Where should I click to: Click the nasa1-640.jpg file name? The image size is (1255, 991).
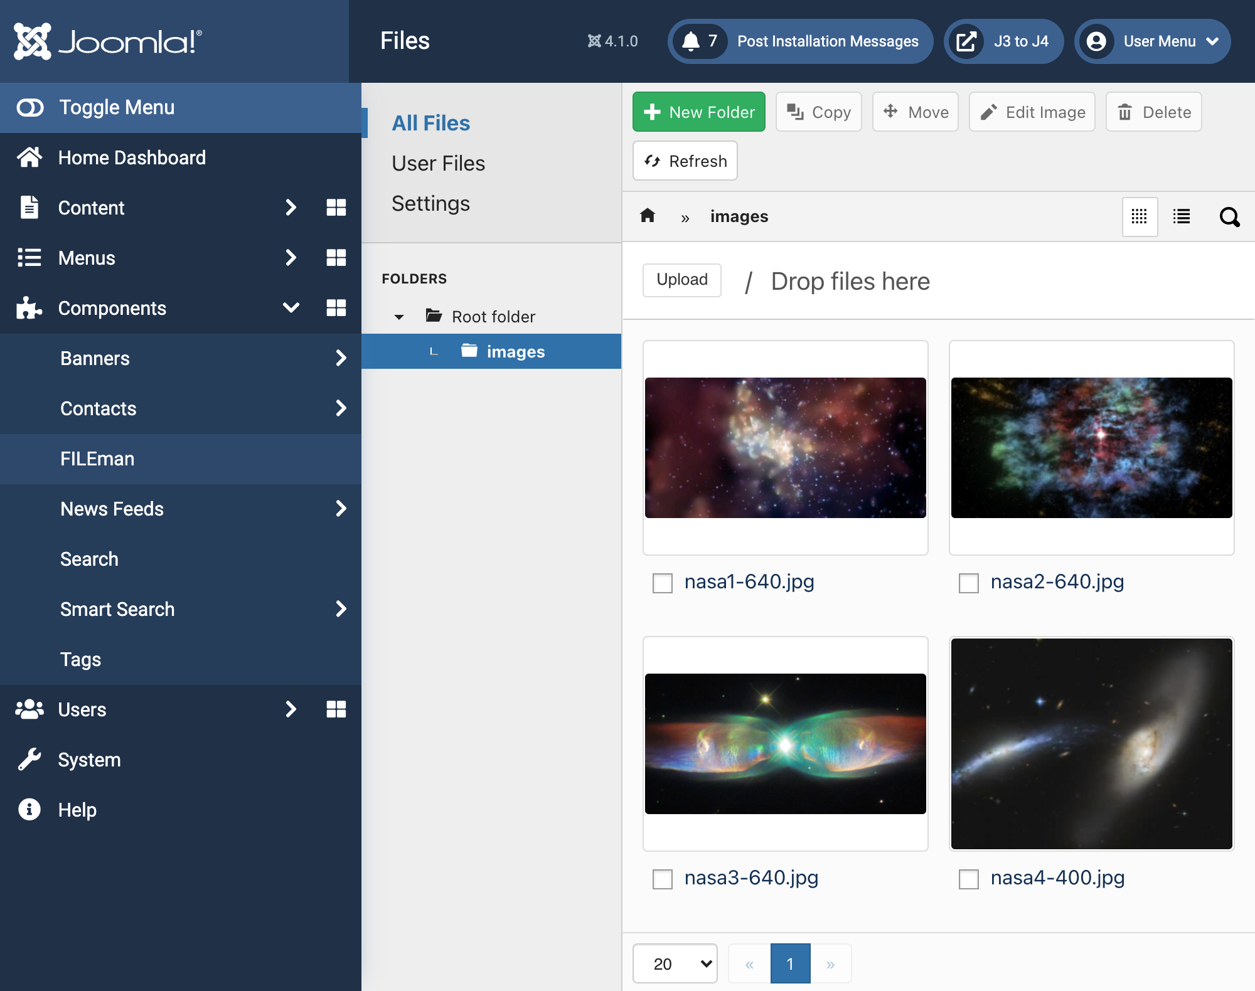click(x=749, y=582)
